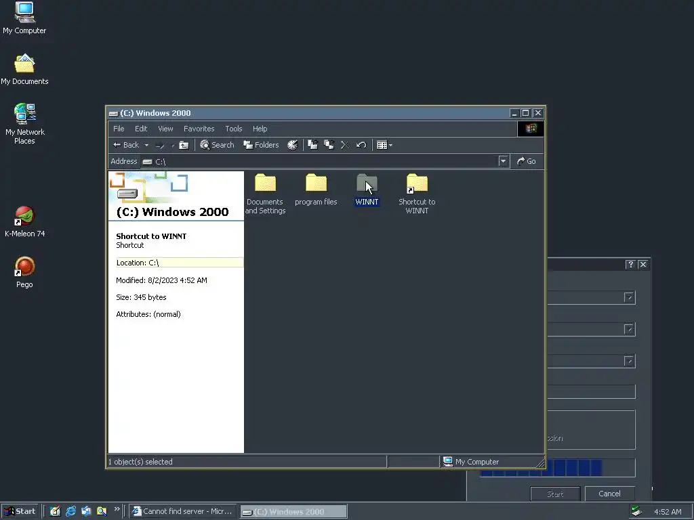Open first dropdown in the background dialog
This screenshot has height=520, width=694.
[629, 297]
